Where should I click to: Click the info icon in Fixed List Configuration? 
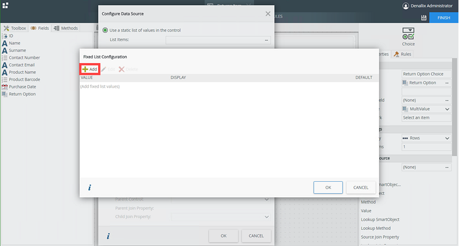tap(90, 188)
